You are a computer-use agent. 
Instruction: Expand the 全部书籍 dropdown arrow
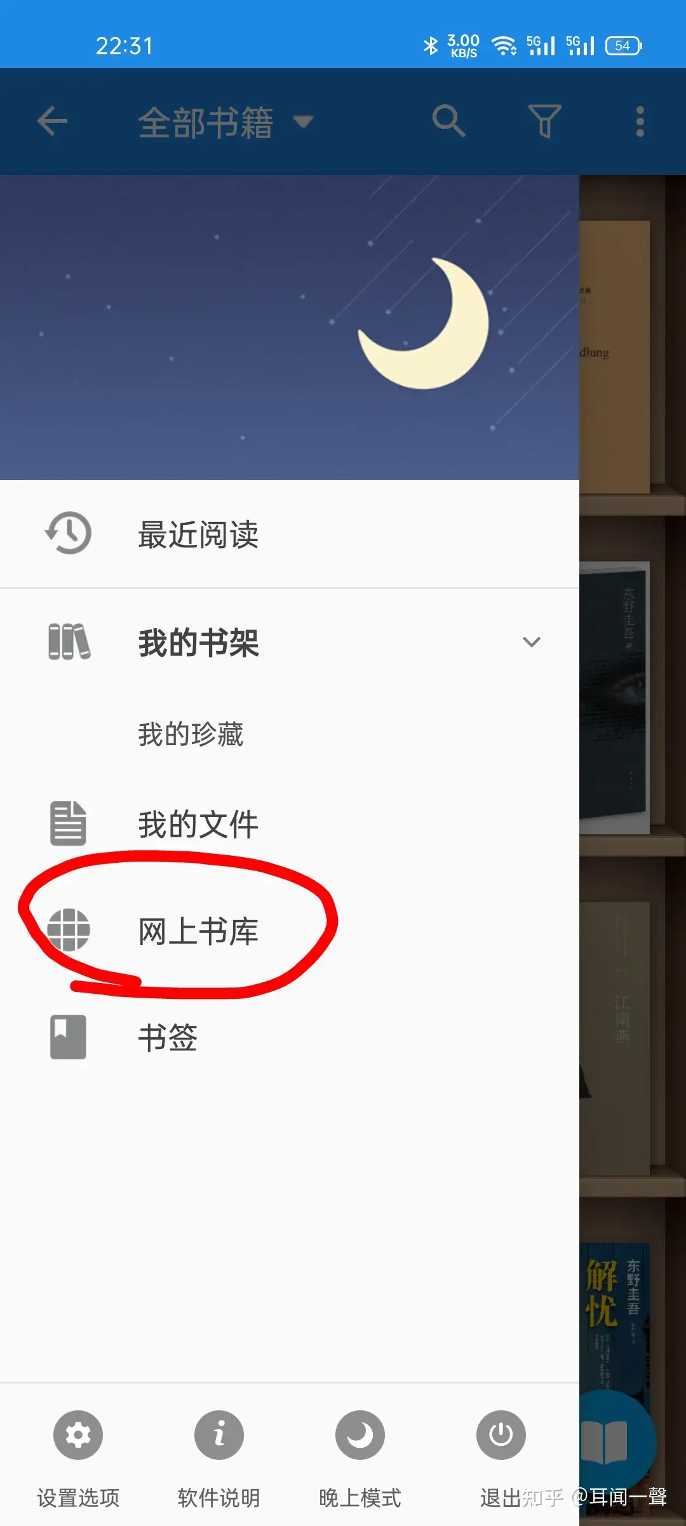point(303,121)
